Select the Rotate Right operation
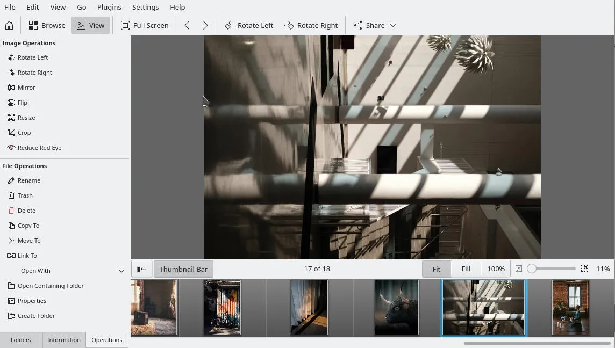This screenshot has width=615, height=348. pos(35,73)
